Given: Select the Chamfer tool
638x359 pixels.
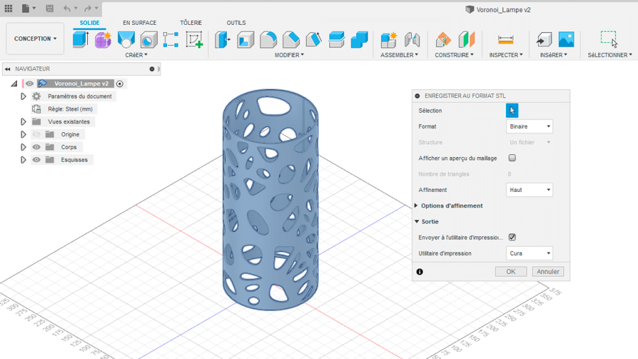Looking at the screenshot, I should click(291, 40).
